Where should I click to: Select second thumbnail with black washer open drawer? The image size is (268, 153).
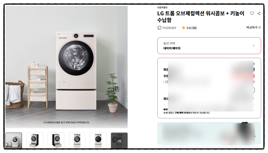coord(35,140)
